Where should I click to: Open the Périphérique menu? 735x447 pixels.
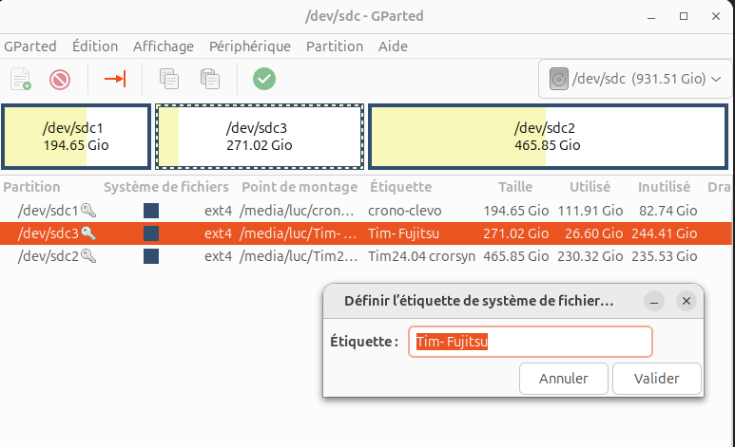(x=250, y=46)
